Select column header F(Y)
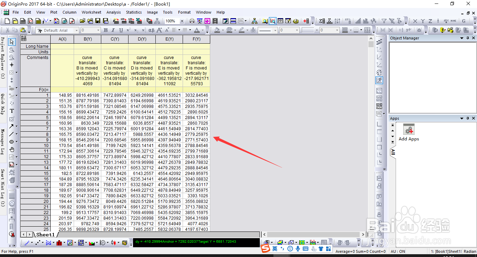The image size is (477, 257). click(196, 39)
